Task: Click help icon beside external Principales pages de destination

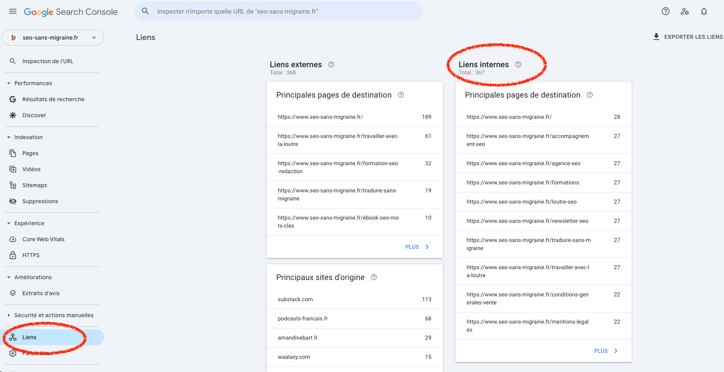Action: 401,95
